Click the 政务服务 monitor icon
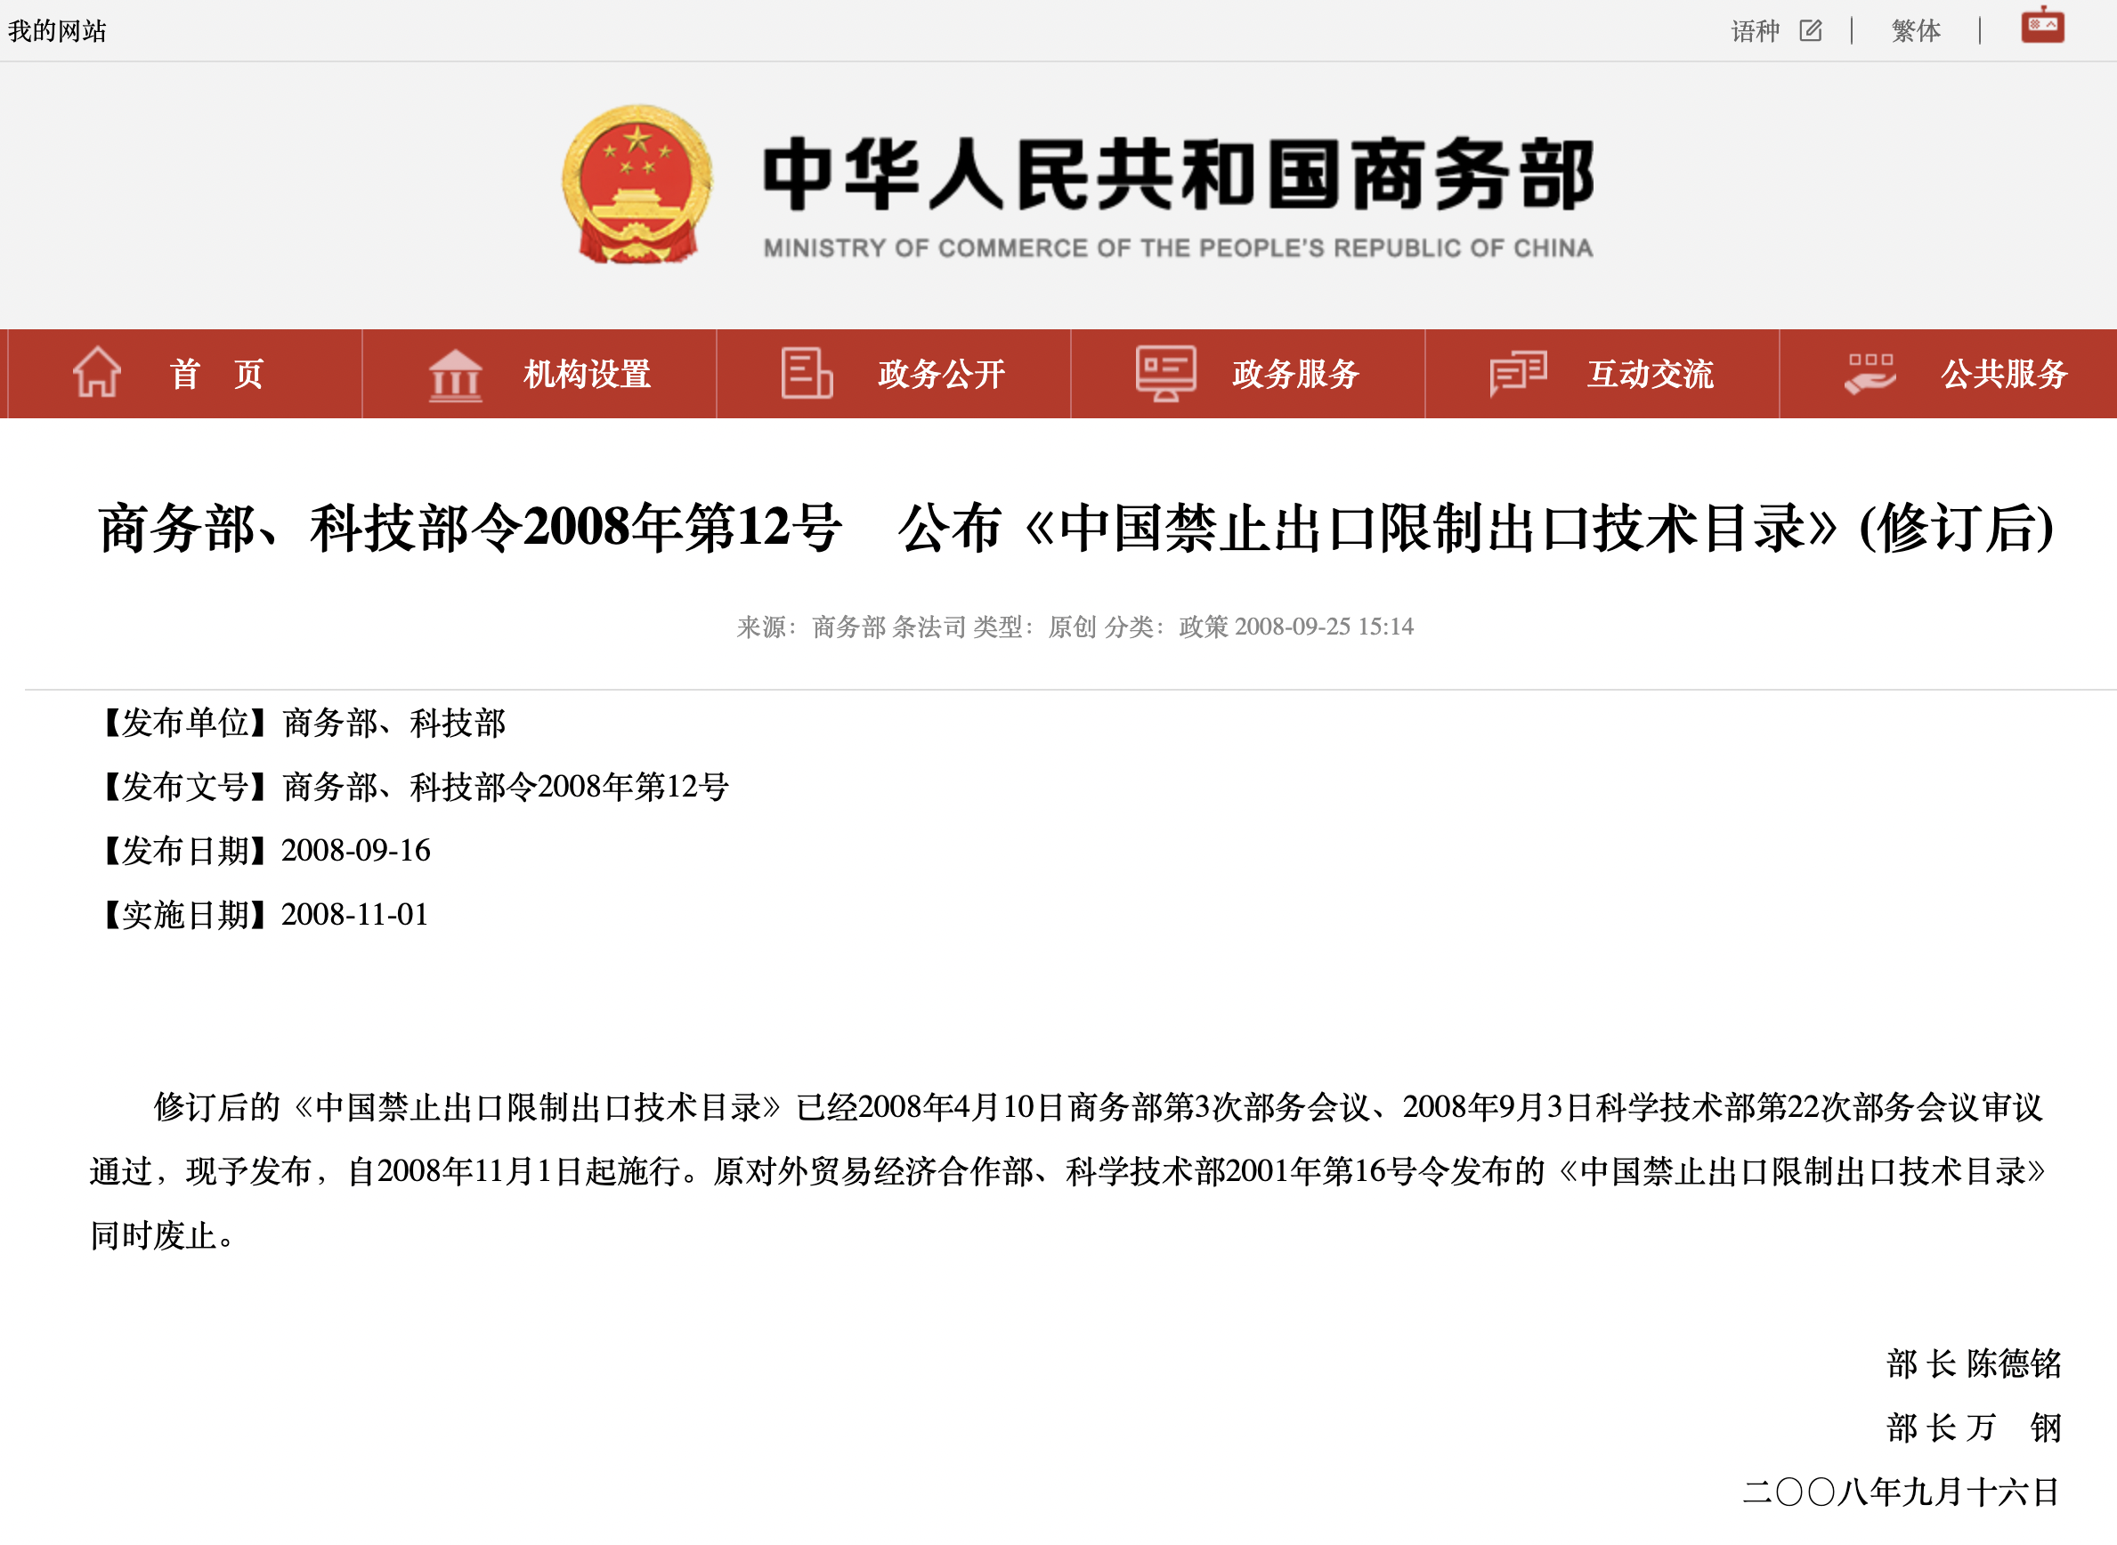Viewport: 2117px width, 1545px height. point(1165,373)
